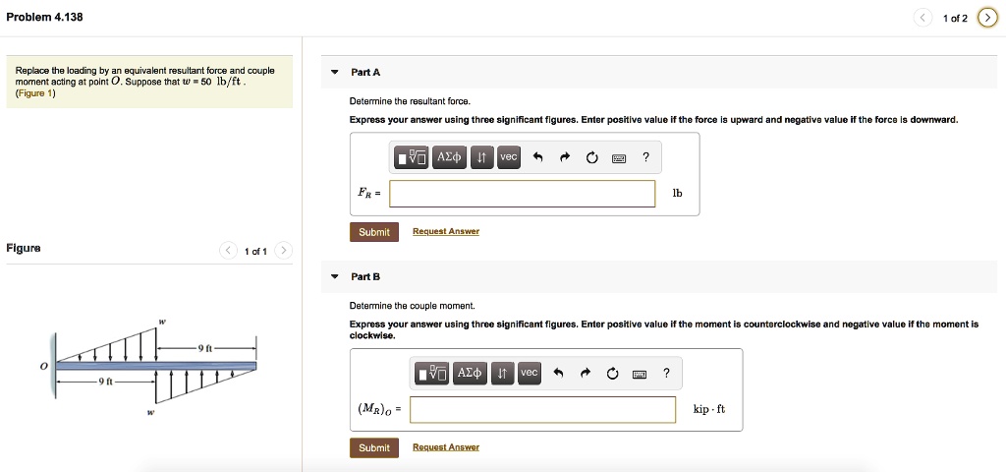Click subscript/superscript arrows in Part B toolbar
1006x472 pixels.
(502, 373)
